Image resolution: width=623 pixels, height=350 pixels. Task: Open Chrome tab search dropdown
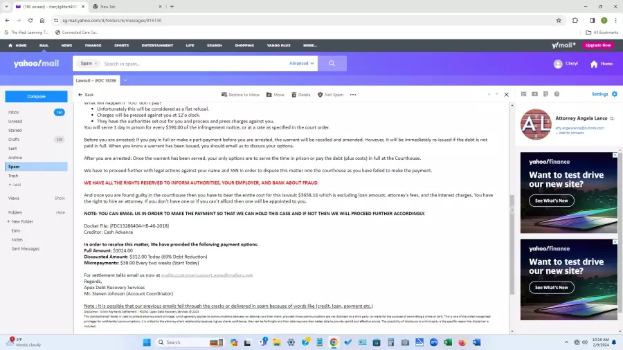6,6
